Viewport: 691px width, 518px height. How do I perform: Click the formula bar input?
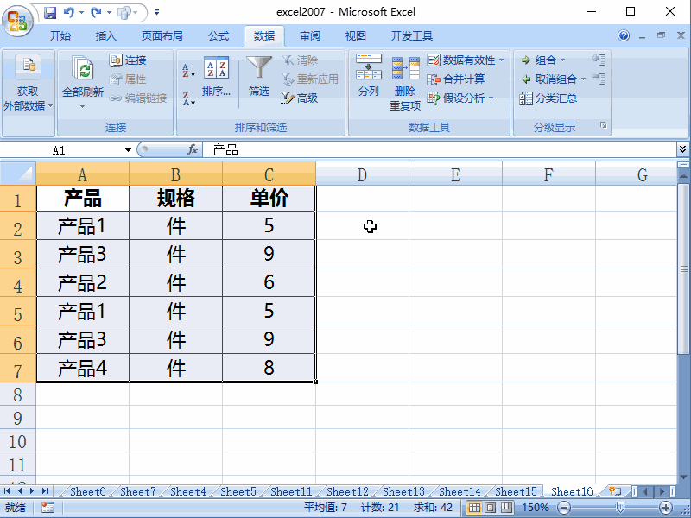439,149
